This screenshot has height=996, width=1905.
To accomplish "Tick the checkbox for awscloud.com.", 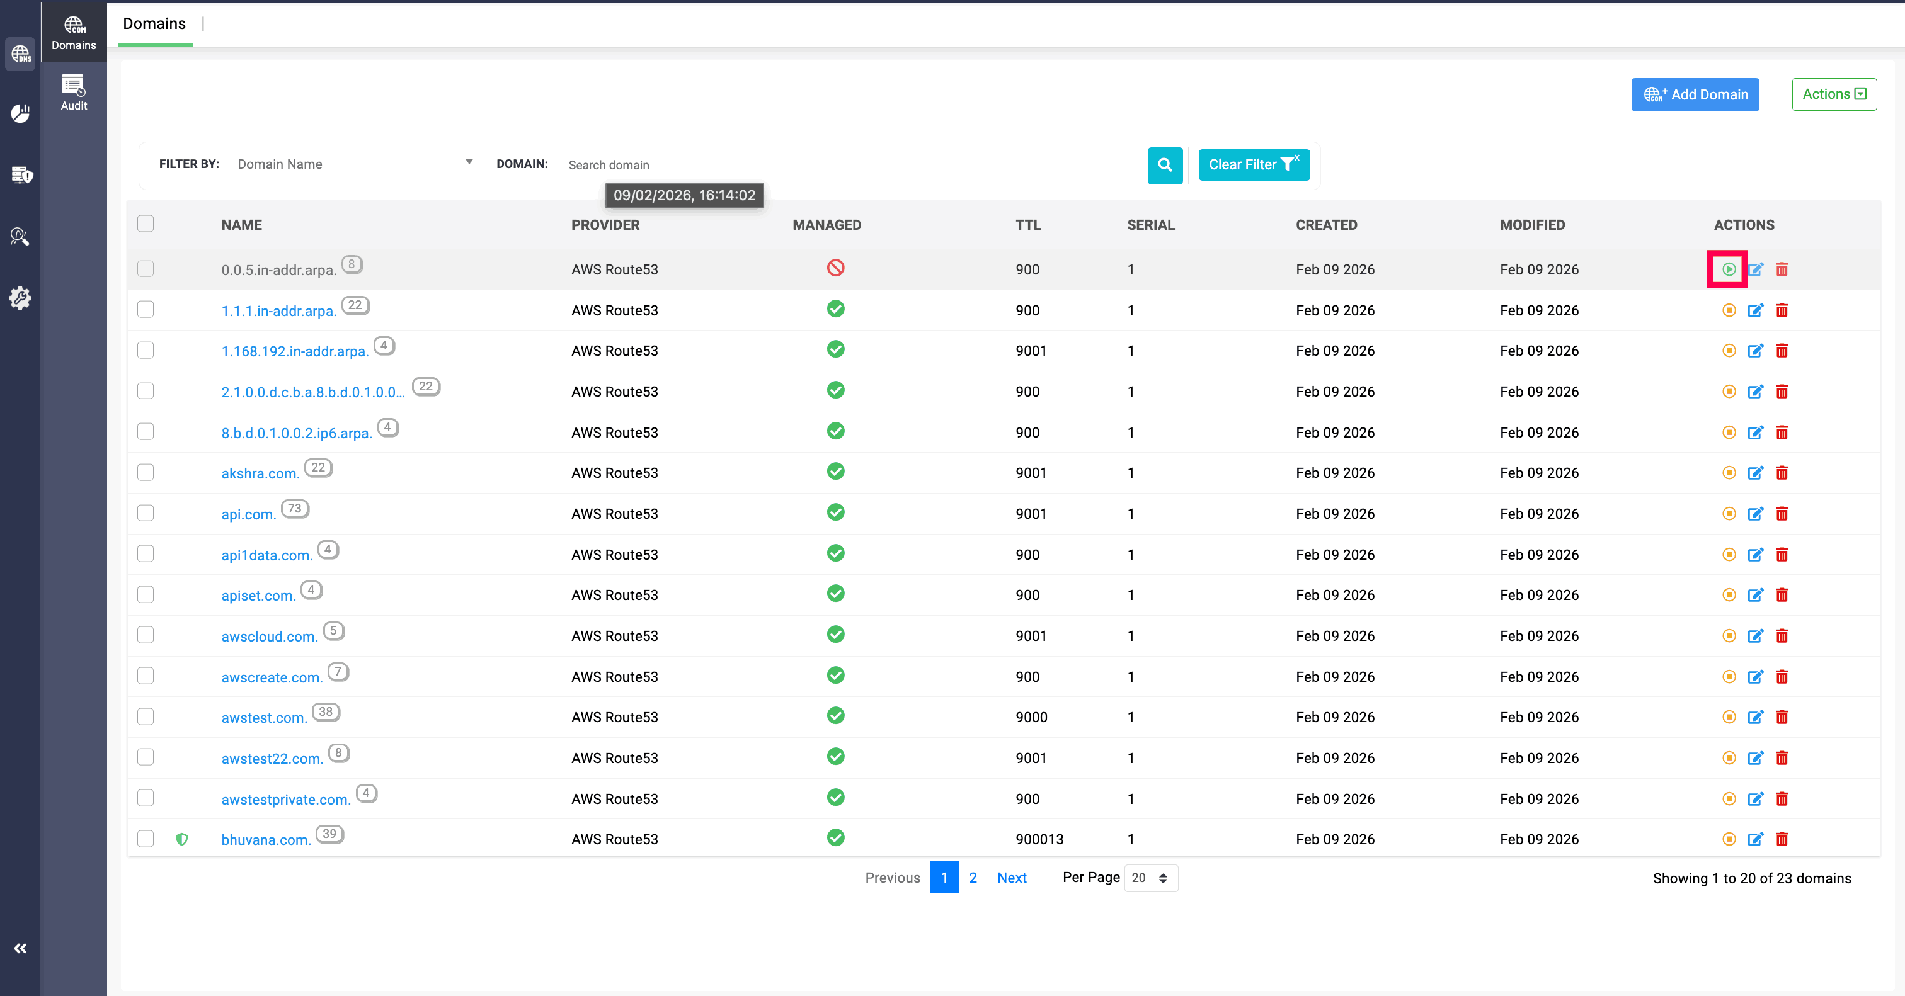I will (146, 635).
